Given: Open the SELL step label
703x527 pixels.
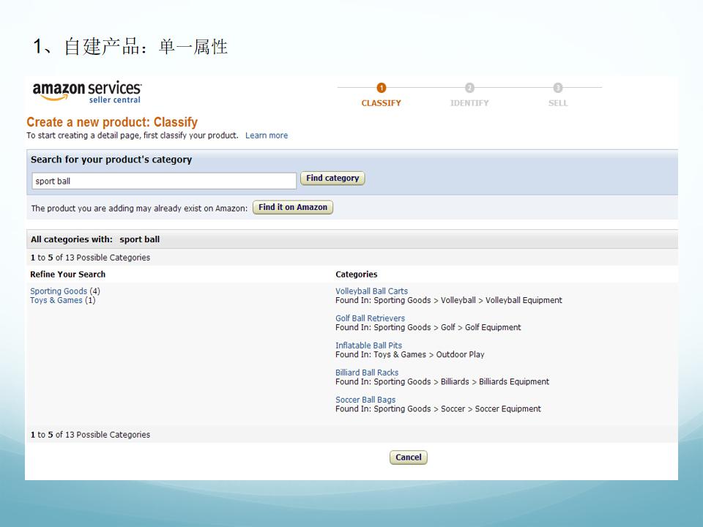Looking at the screenshot, I should tap(558, 103).
